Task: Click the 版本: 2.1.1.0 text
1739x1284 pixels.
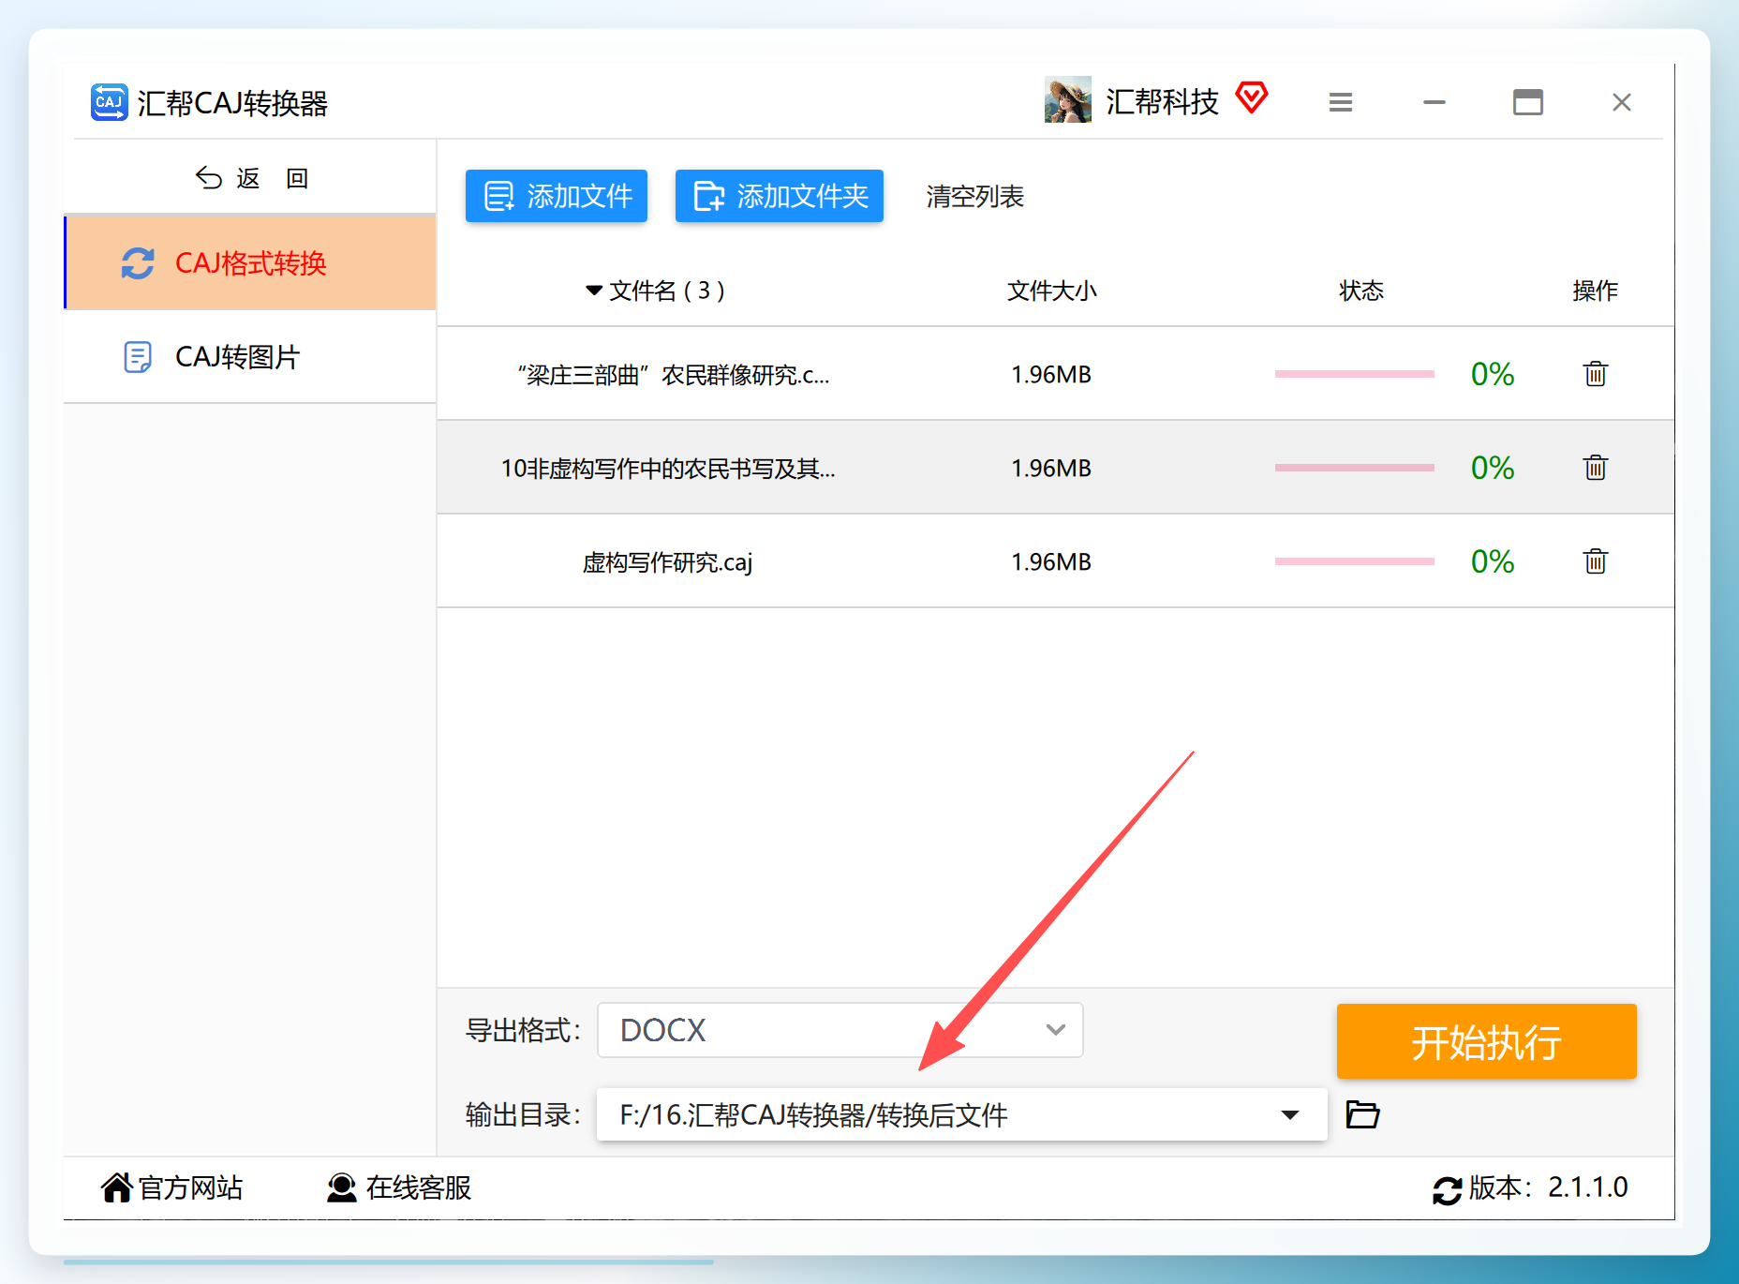Action: [x=1548, y=1187]
